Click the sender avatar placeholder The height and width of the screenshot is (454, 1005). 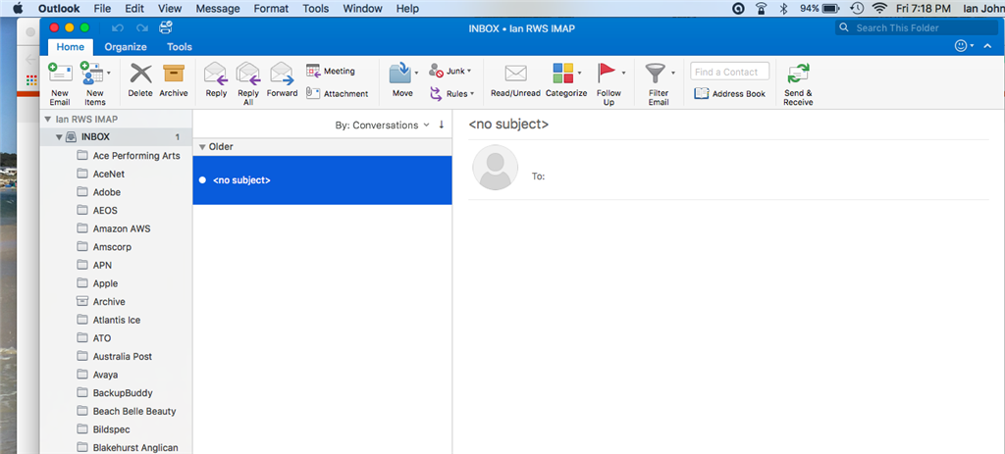pyautogui.click(x=495, y=168)
